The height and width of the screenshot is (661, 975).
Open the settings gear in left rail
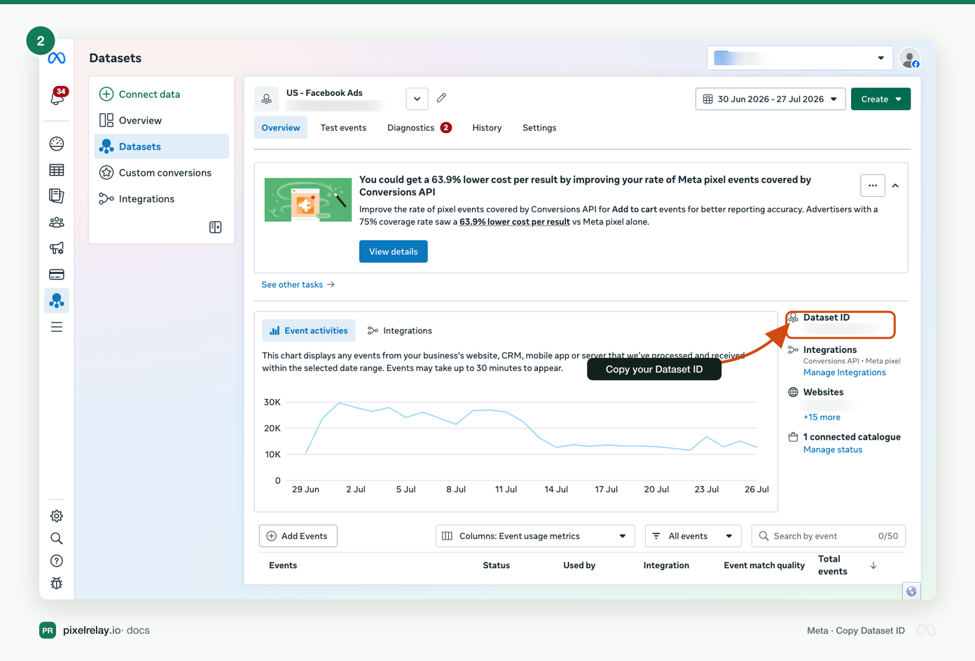57,516
